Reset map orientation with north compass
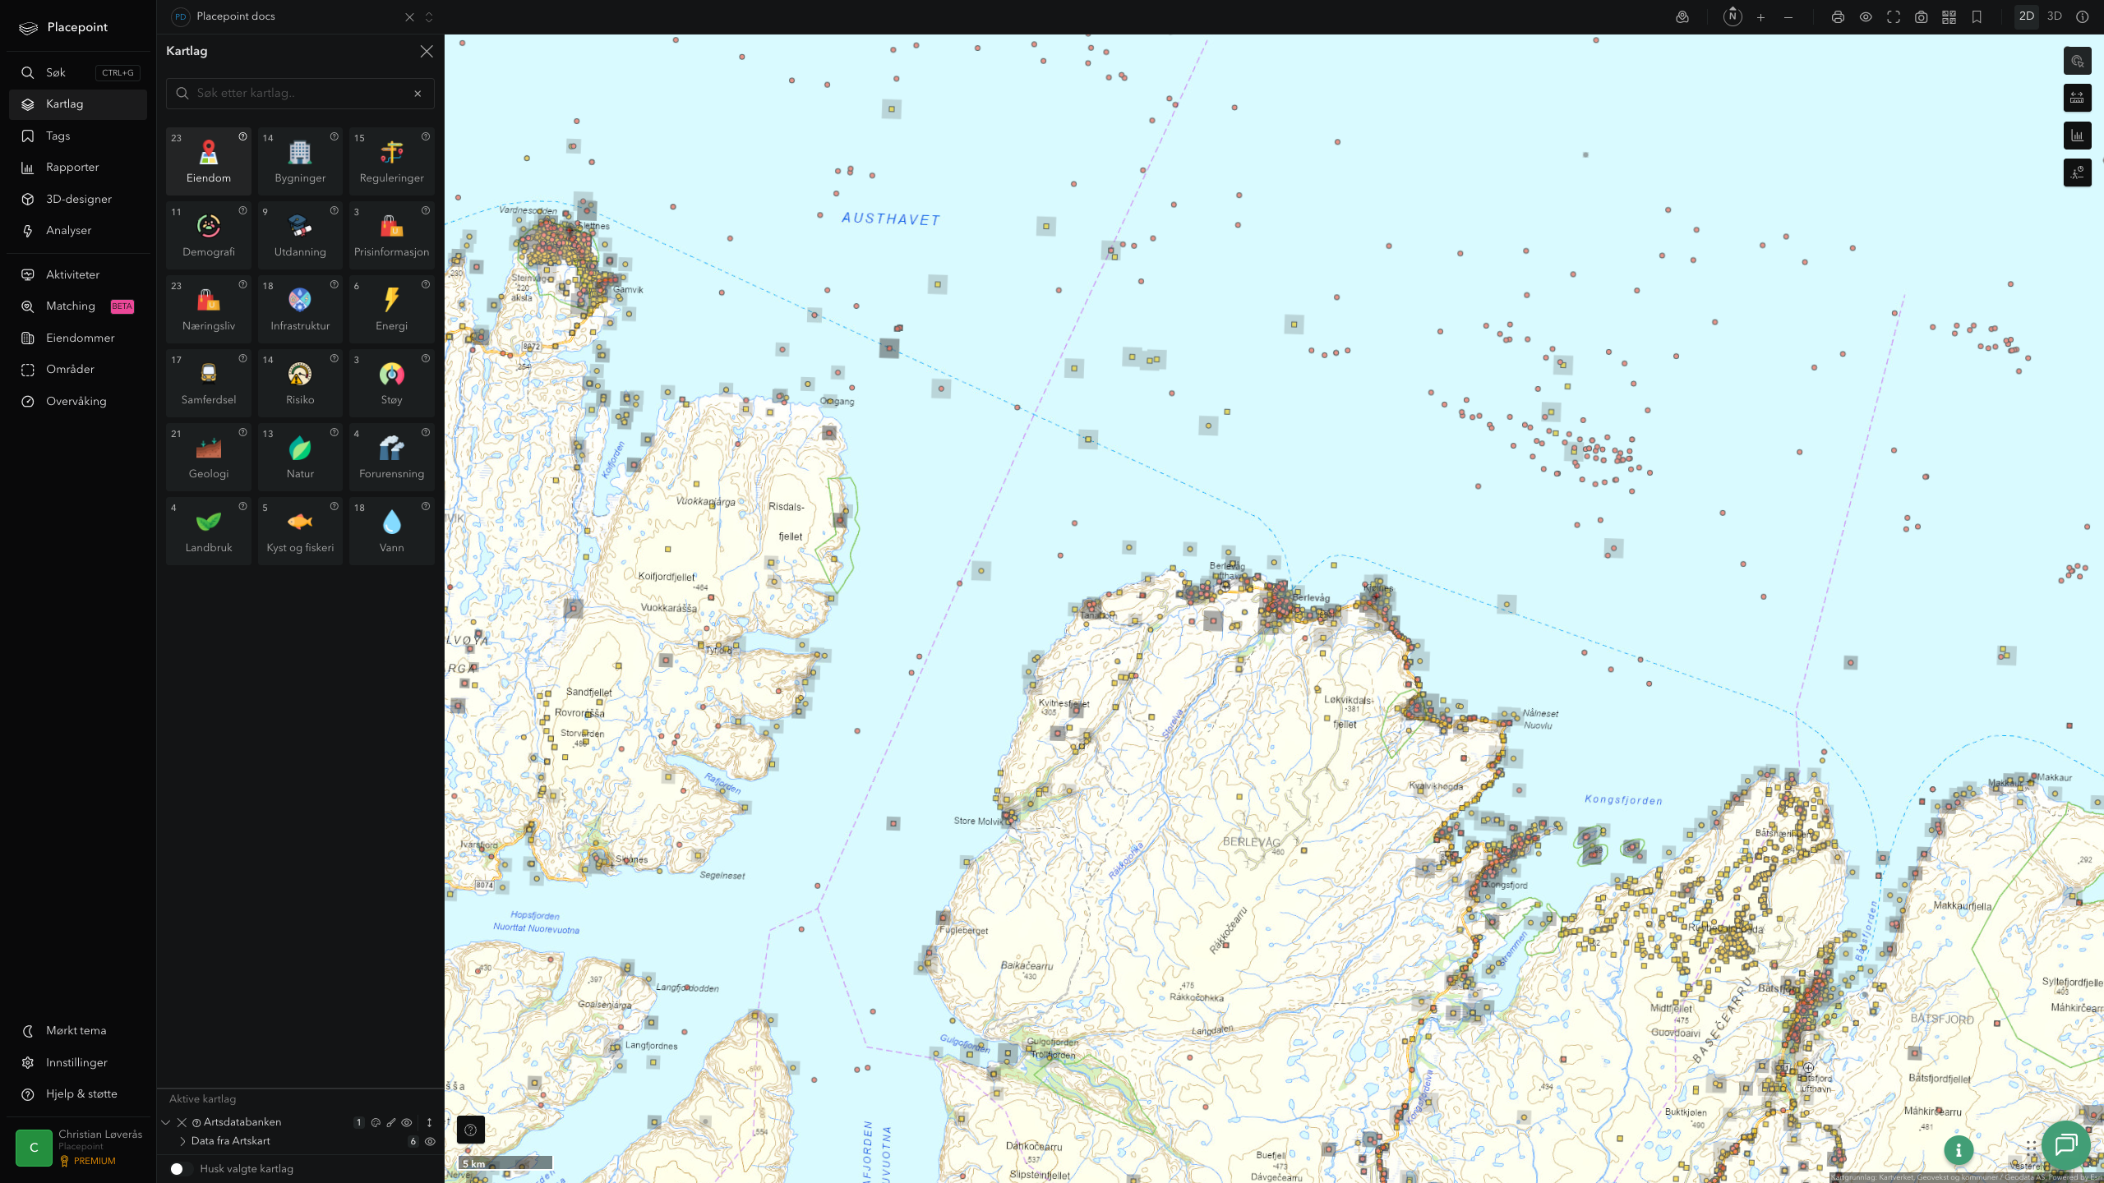 coord(1733,16)
